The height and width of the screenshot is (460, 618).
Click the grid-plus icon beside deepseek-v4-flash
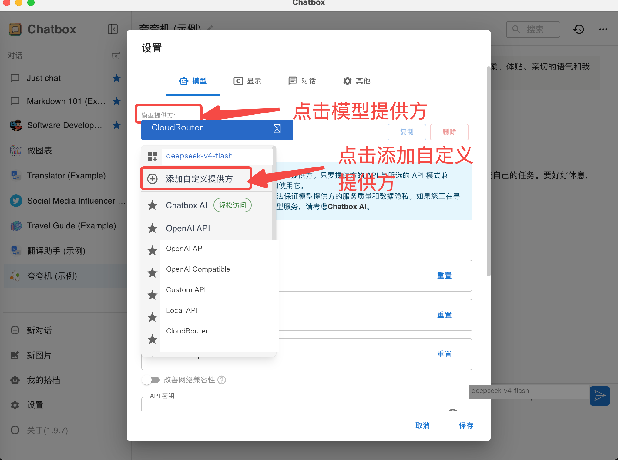(152, 157)
